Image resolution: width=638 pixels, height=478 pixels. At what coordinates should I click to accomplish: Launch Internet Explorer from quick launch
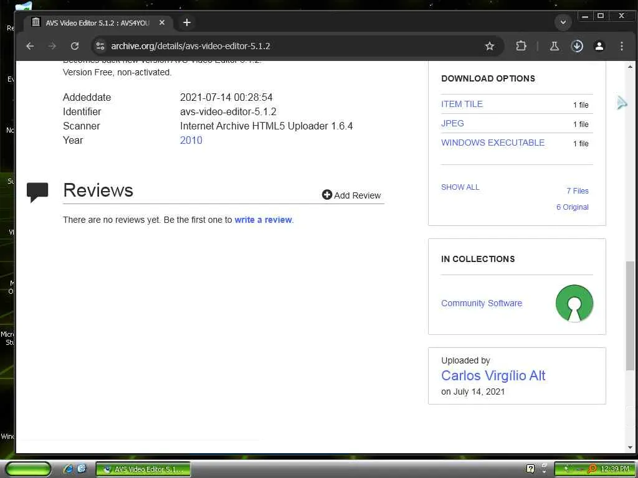(69, 469)
